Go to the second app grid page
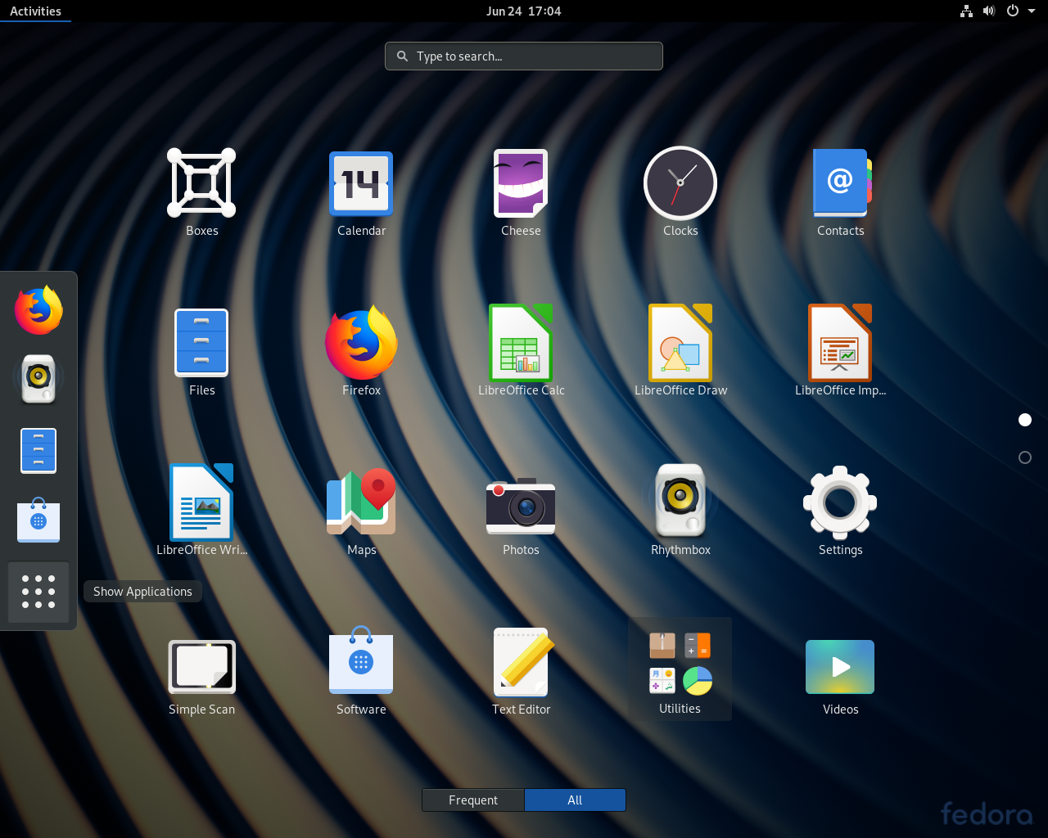Screen dimensions: 1048x838 coord(1024,457)
